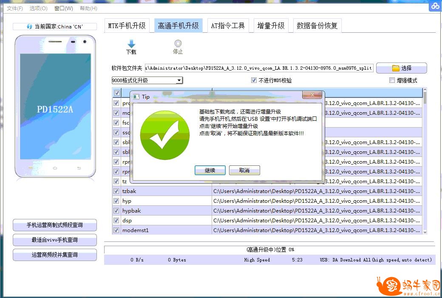Uncheck the hypbak row checkbox

[116, 210]
